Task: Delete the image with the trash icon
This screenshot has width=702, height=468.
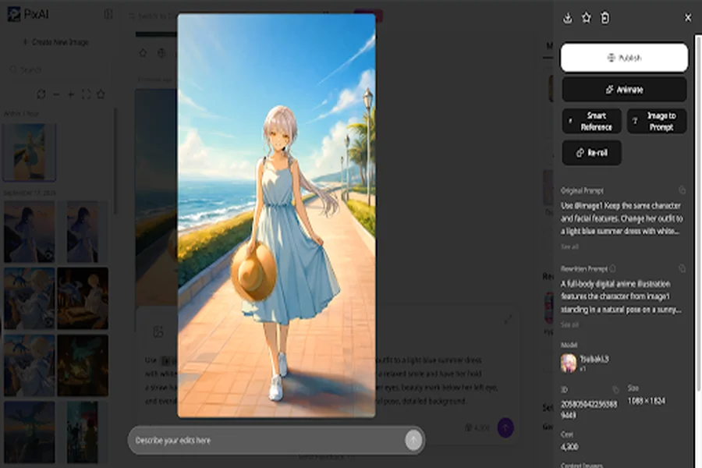Action: 604,18
